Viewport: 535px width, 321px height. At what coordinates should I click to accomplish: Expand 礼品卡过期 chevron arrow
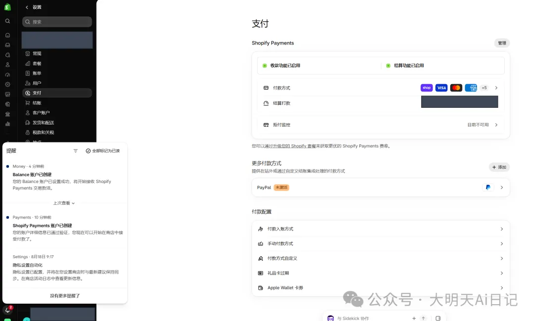click(501, 273)
